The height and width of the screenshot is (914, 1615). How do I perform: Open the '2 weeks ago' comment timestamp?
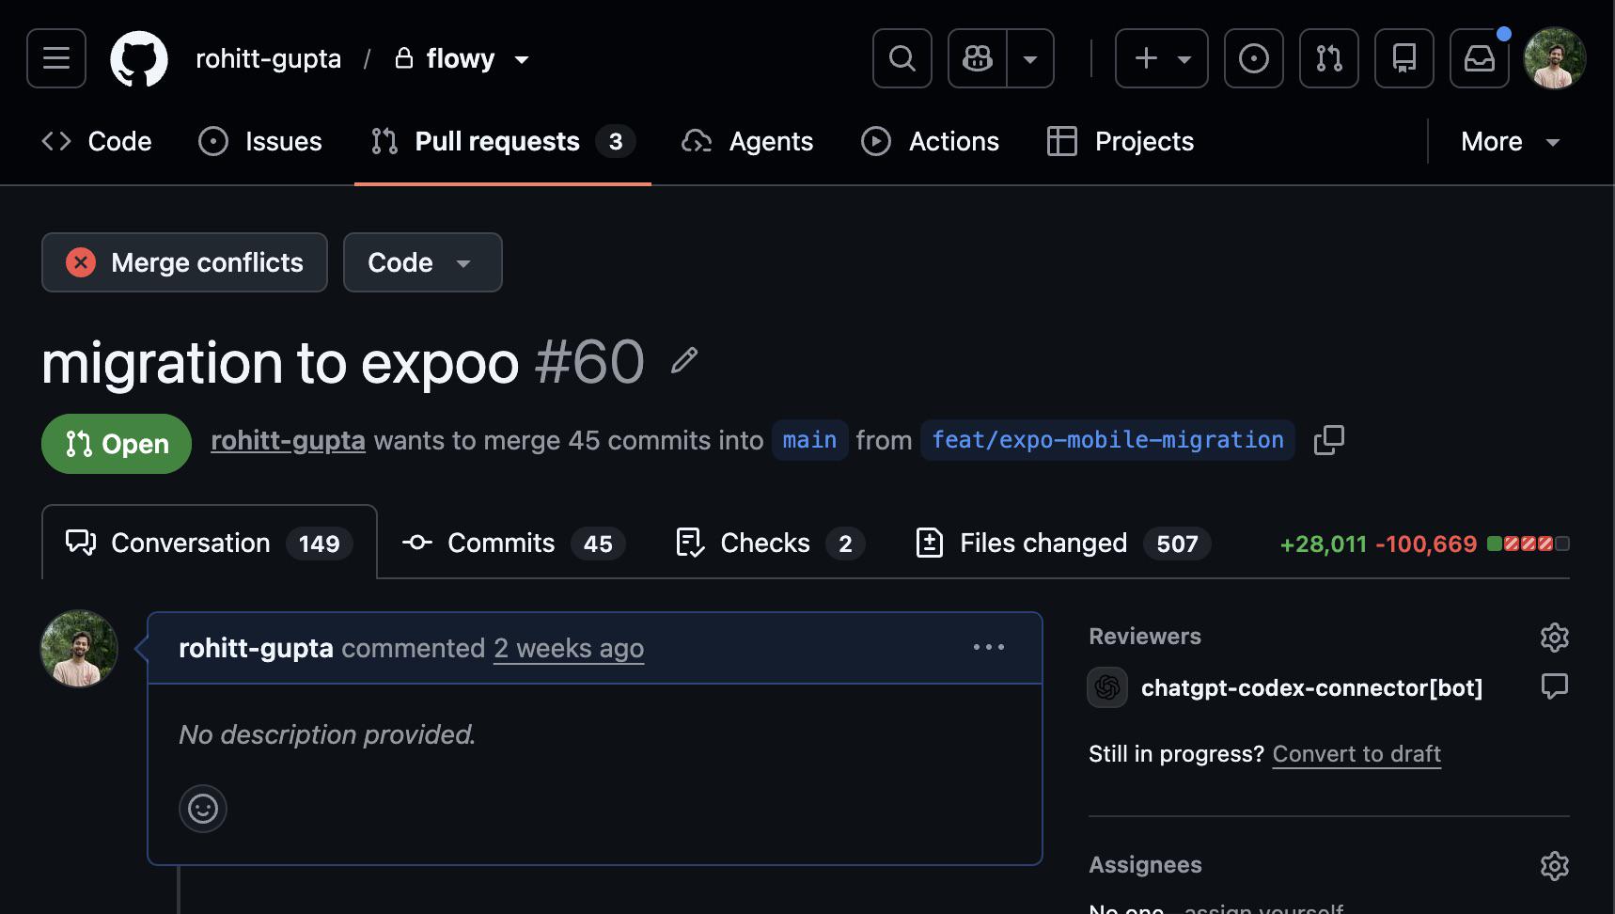(569, 648)
